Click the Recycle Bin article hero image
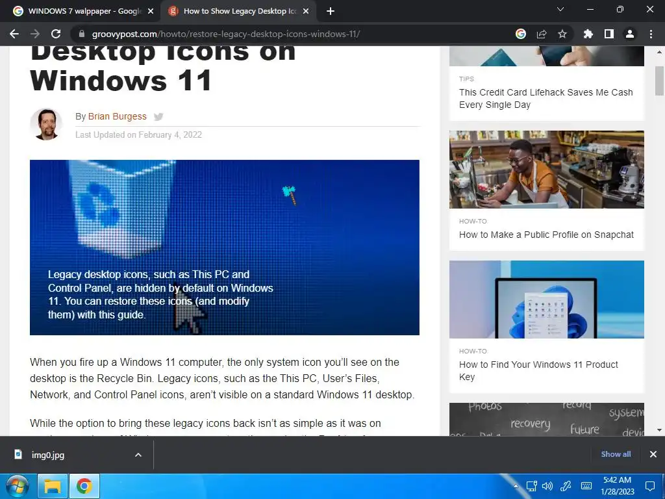 (224, 248)
